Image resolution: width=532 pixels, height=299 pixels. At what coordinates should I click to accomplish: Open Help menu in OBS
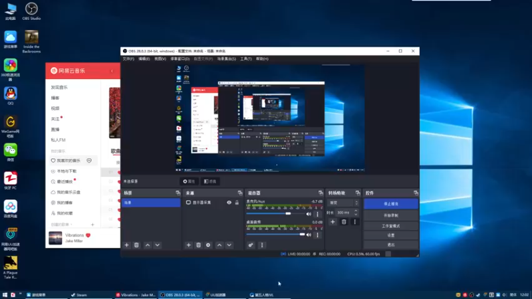click(262, 59)
